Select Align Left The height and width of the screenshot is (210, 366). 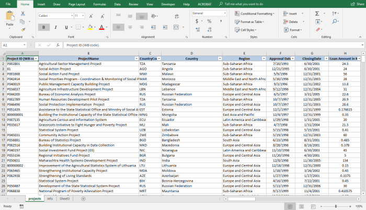pos(118,27)
